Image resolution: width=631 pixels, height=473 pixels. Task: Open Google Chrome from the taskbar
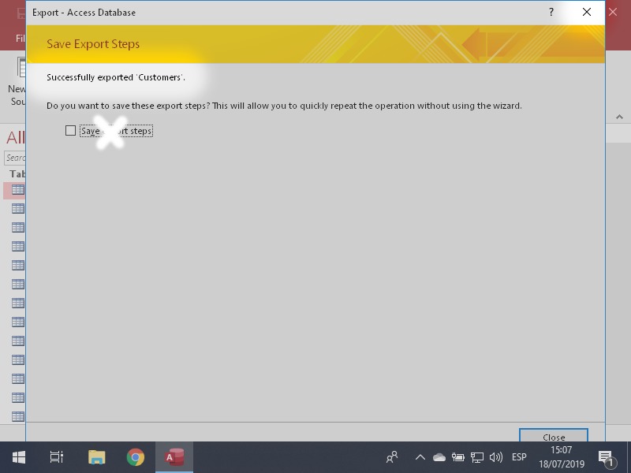136,457
